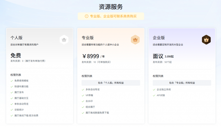The width and height of the screenshot is (221, 127).
Task: Click 发布资源：10（可单独购买）text
Action: click(96, 62)
